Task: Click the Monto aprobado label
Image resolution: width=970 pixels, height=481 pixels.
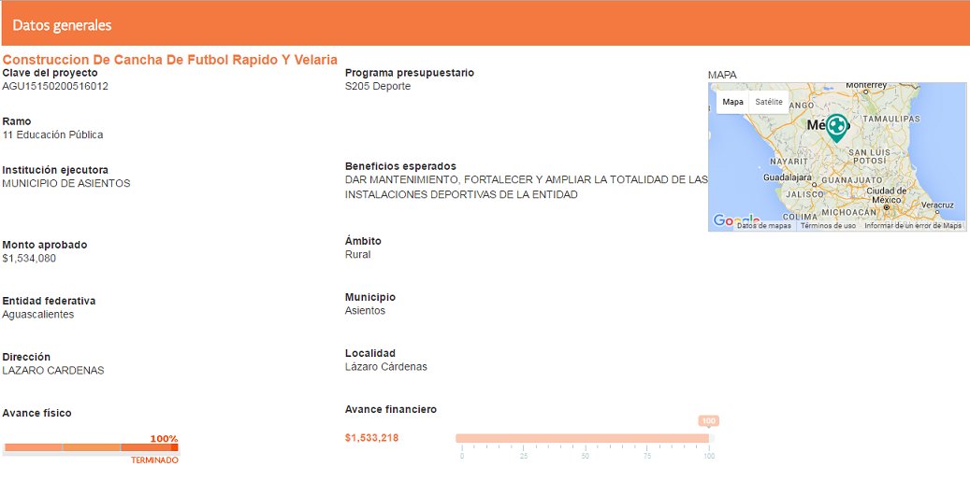Action: (x=45, y=245)
